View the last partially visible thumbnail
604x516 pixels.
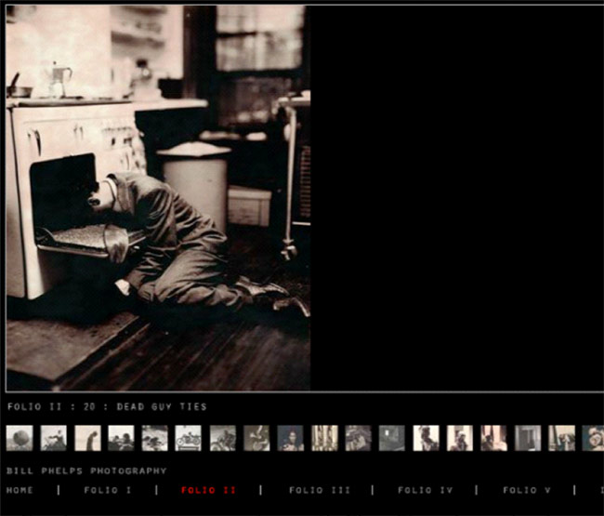[x=593, y=438]
